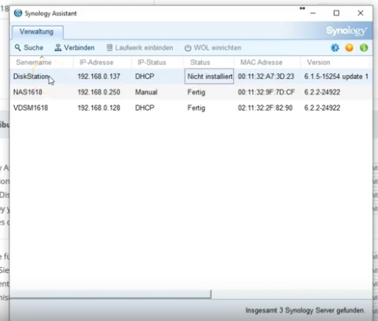Close the Synology Assistant window
The height and width of the screenshot is (321, 378).
[360, 13]
